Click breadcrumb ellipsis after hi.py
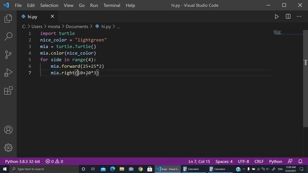The width and height of the screenshot is (308, 173). tap(118, 26)
